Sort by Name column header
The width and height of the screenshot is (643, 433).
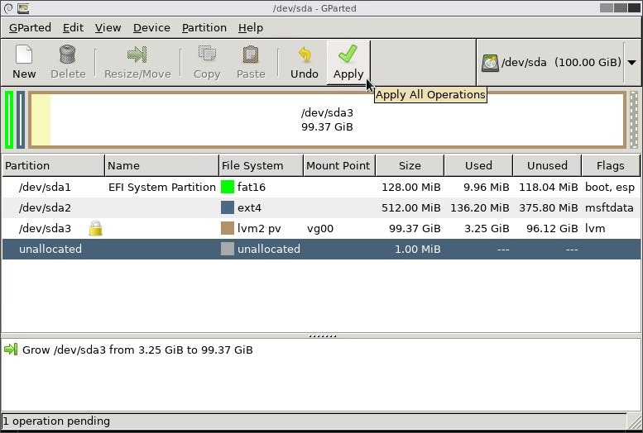pyautogui.click(x=161, y=165)
